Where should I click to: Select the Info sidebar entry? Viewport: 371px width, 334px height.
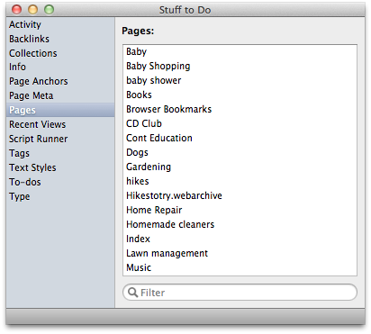tap(60, 67)
